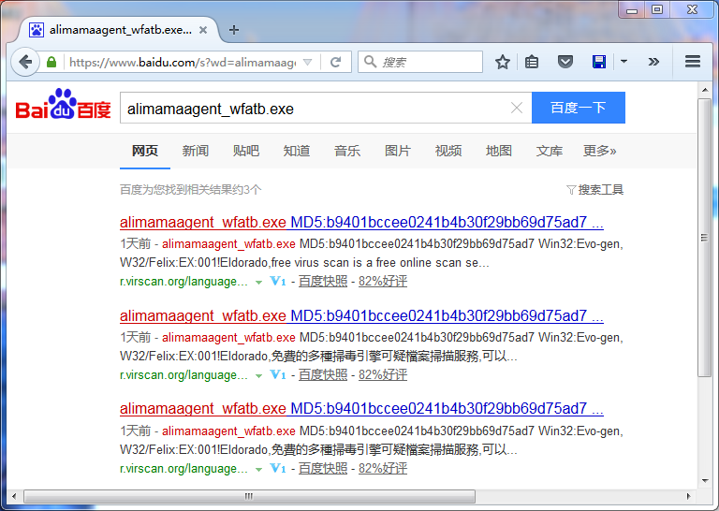Open the first result's 百度快照 link
719x511 pixels.
pos(322,282)
